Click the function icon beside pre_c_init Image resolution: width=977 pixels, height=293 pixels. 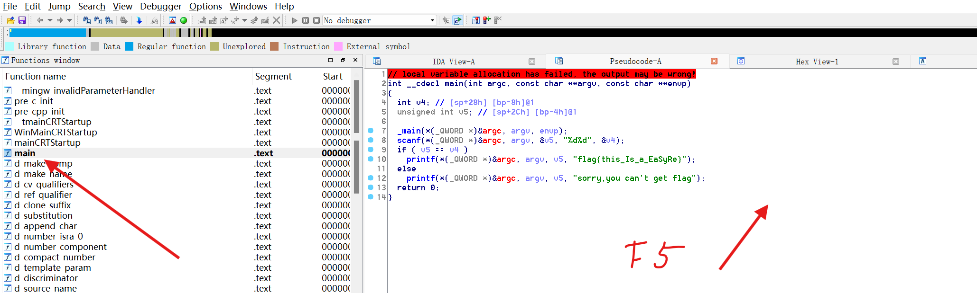(8, 101)
